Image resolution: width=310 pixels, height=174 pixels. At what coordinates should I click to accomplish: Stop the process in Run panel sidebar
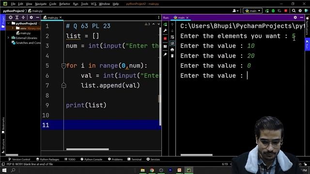[x=165, y=39]
